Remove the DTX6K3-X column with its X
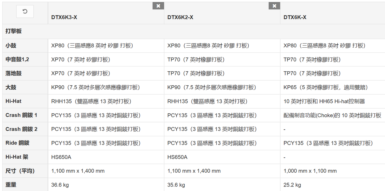Screen dimensions: 385x191 (x=158, y=6)
